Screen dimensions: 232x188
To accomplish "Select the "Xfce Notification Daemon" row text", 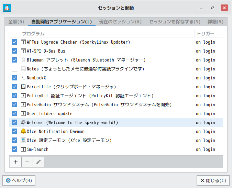I will [56, 131].
